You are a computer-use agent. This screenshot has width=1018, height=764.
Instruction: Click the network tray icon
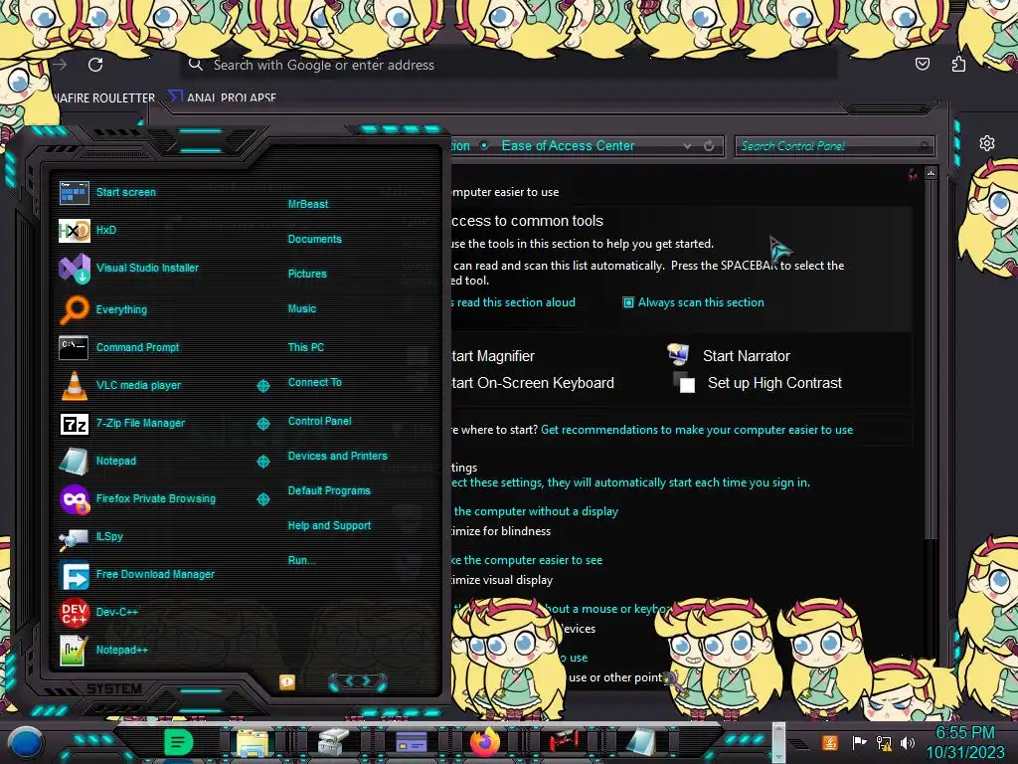[x=884, y=742]
